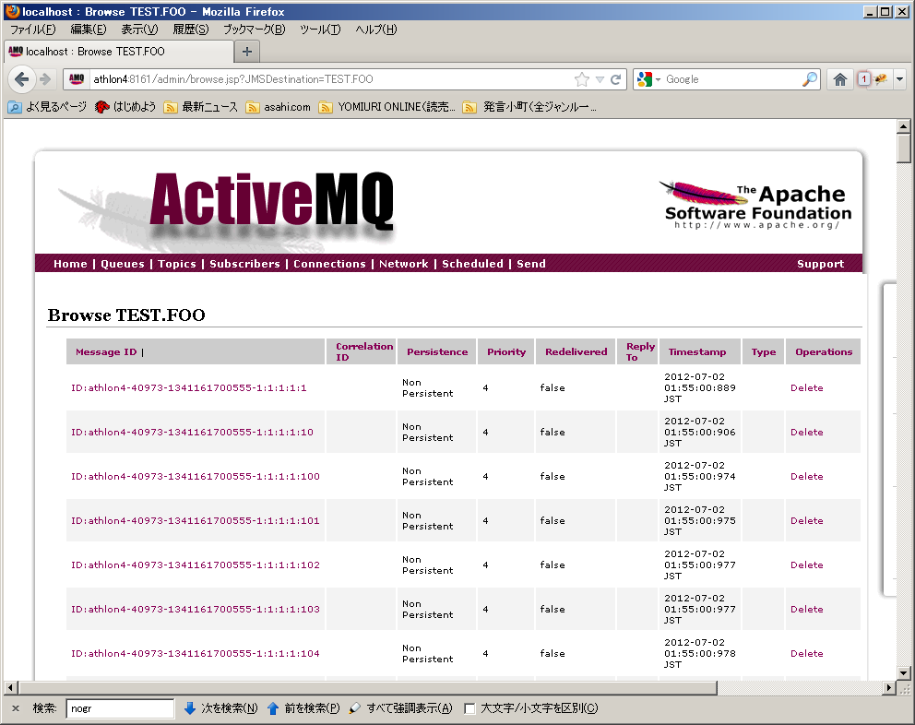The image size is (915, 725).
Task: Click the find bar search text field
Action: click(x=120, y=708)
